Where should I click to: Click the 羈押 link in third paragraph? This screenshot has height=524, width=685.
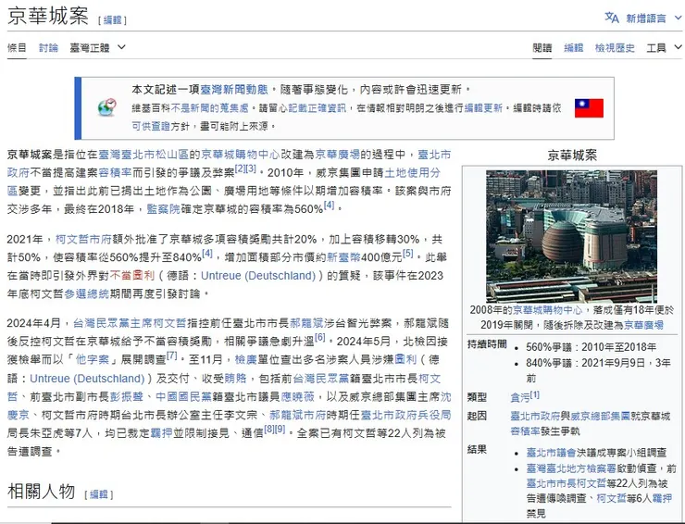pos(161,433)
